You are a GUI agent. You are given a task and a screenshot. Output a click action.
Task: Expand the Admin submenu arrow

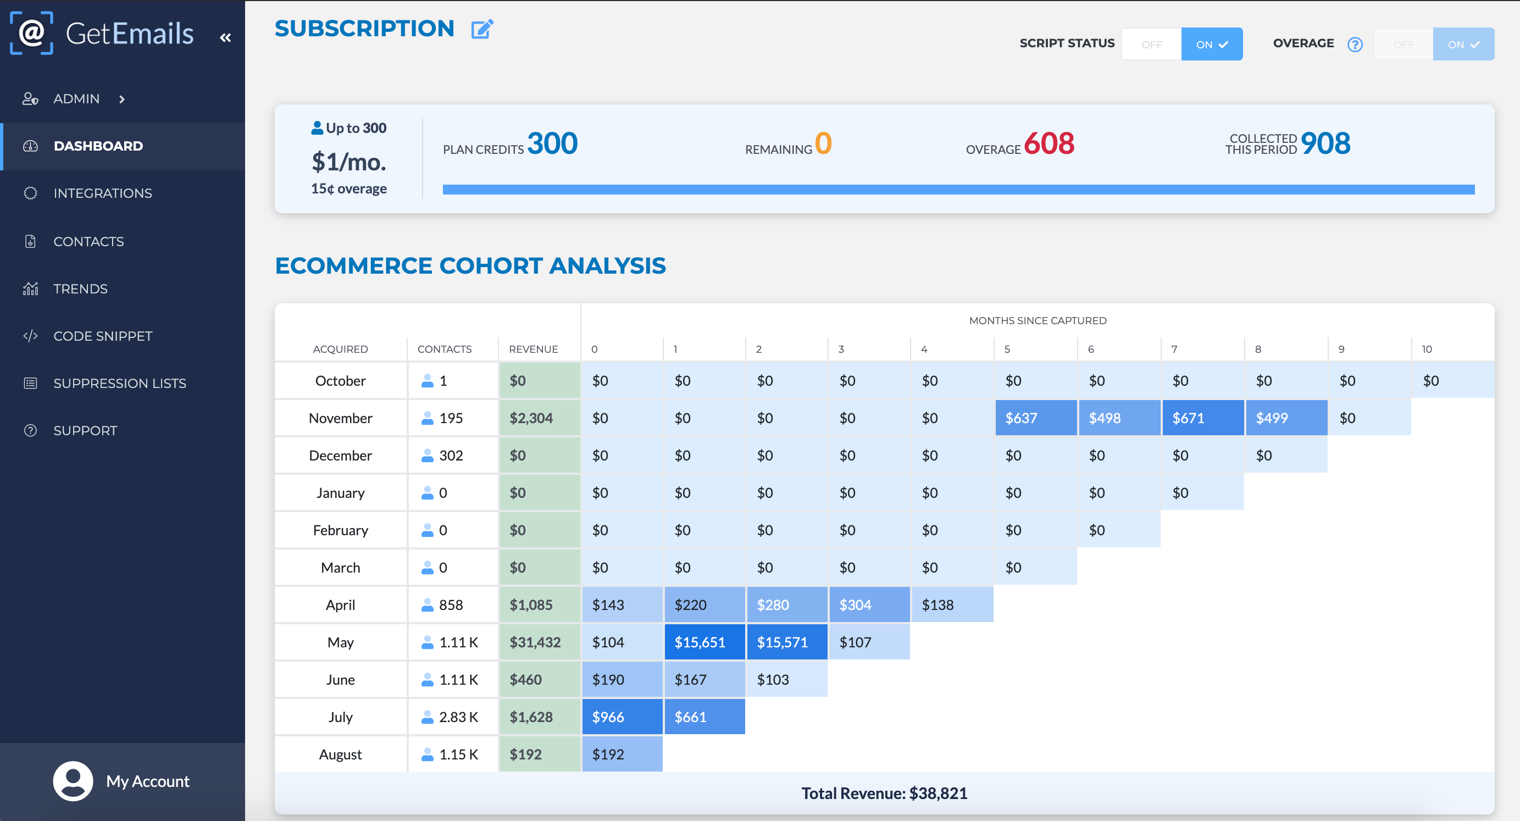click(x=122, y=99)
